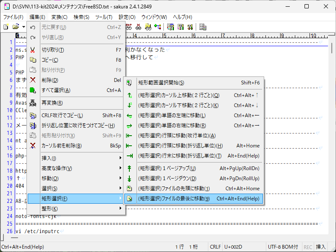This screenshot has height=252, width=336.
Task: Select カーソル前を削除(B) BkSp entry
Action: coord(76,146)
